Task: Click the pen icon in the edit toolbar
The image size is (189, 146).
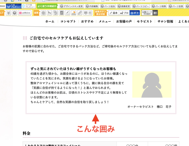Action: [67, 13]
